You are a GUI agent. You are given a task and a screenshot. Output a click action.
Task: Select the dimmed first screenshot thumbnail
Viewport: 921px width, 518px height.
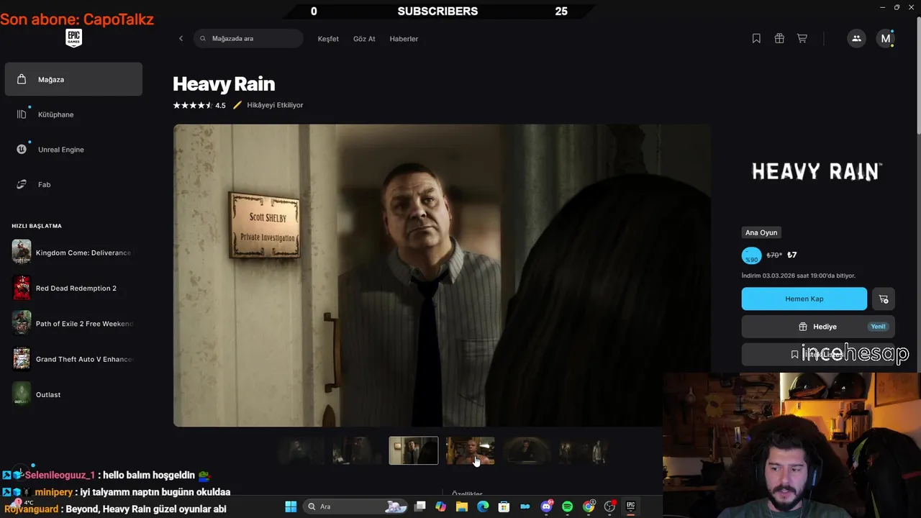coord(300,450)
